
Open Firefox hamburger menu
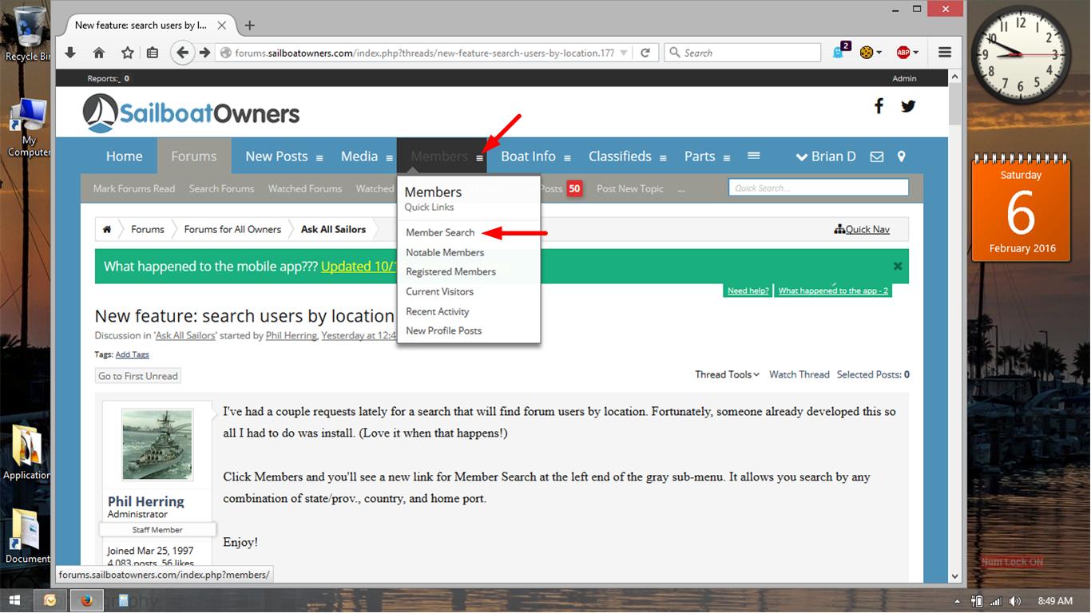click(x=945, y=53)
